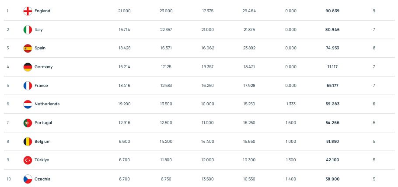Open the Czechia country name link
The image size is (398, 187).
[42, 179]
